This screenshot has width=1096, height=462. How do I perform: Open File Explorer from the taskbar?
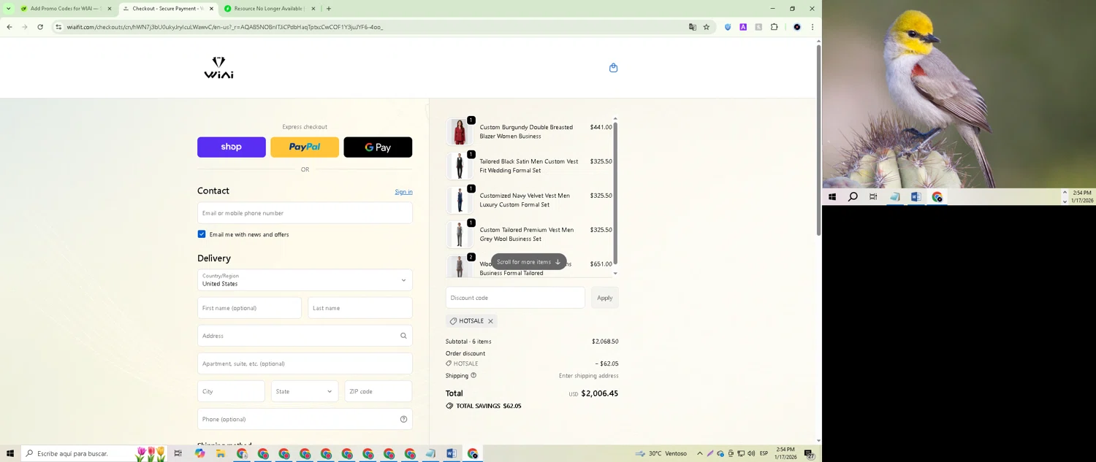(220, 453)
